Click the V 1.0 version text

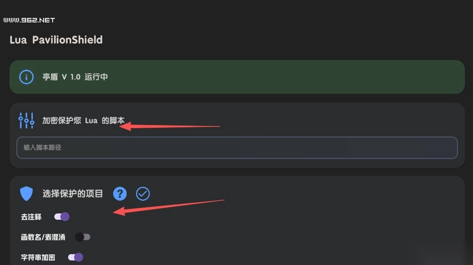coord(71,77)
